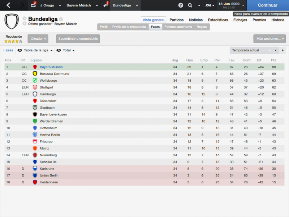Click the Continuar button

pyautogui.click(x=268, y=5)
